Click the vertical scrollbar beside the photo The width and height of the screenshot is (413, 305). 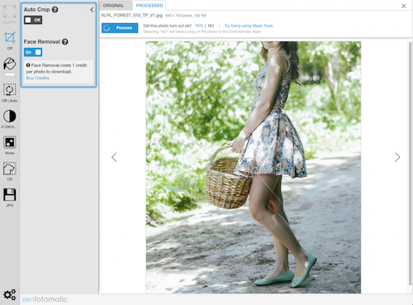pyautogui.click(x=410, y=164)
